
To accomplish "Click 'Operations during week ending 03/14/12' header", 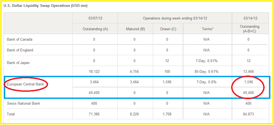I will point(175,18).
